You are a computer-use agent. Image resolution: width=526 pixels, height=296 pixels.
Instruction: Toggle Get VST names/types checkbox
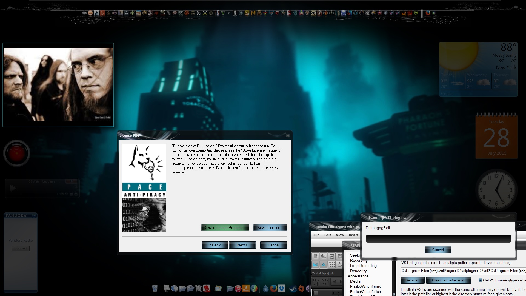pos(480,280)
